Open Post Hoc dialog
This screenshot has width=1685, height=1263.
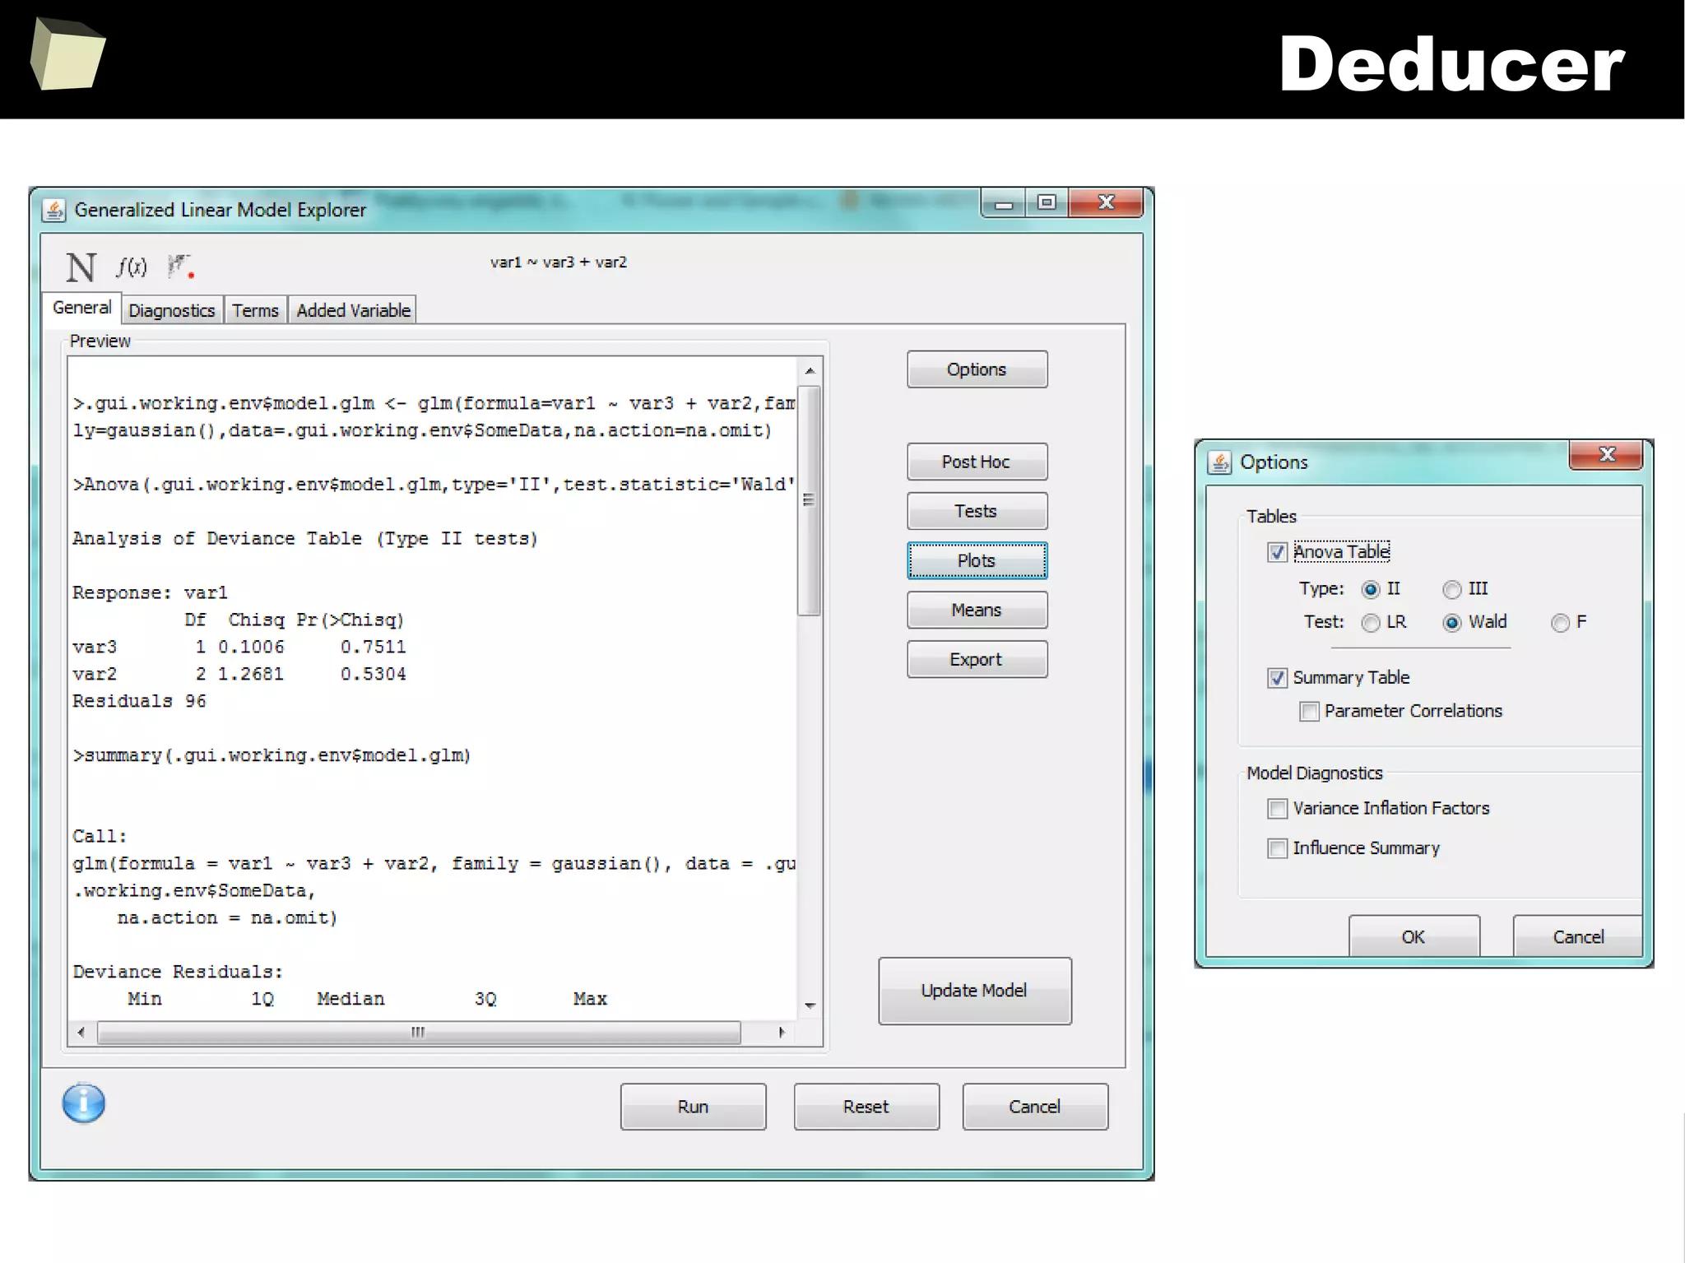(x=977, y=462)
